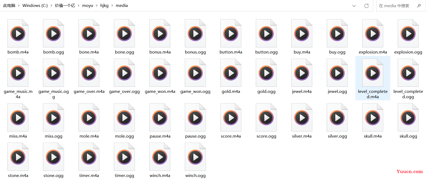
Task: Select the bomb.ogg file icon
Action: pos(53,33)
